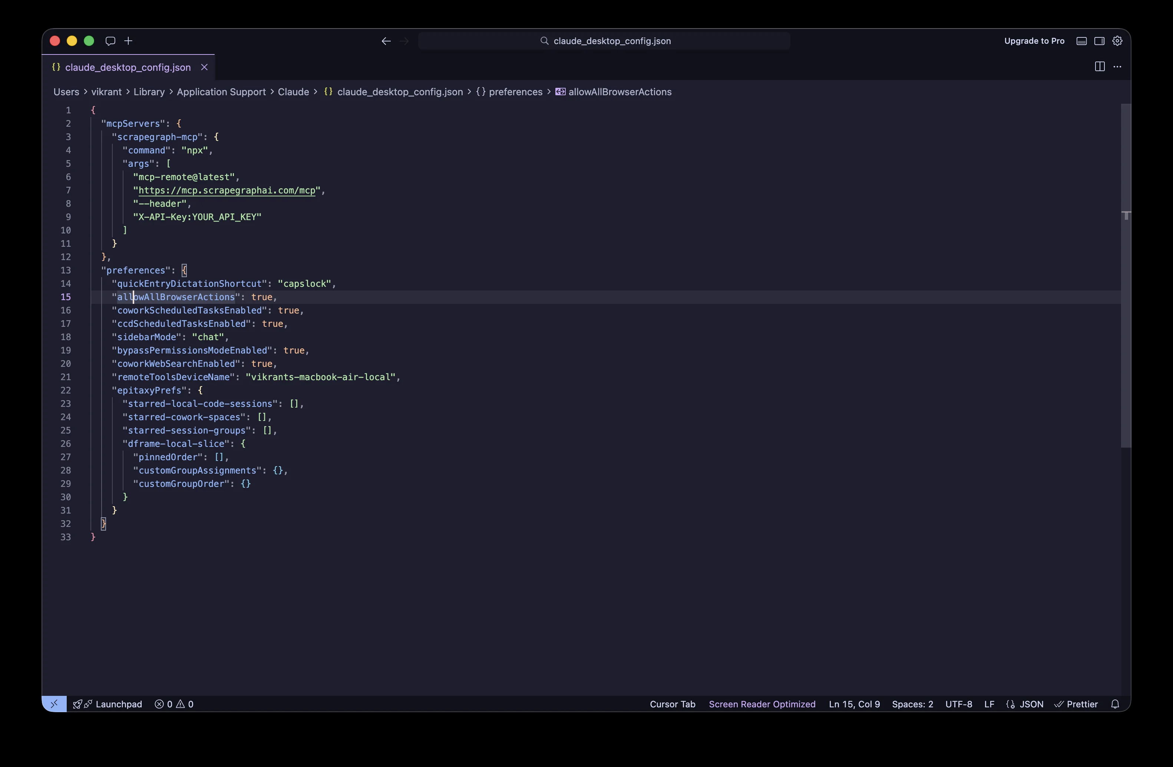1173x767 pixels.
Task: Open new chat with the speech bubble icon
Action: (110, 41)
